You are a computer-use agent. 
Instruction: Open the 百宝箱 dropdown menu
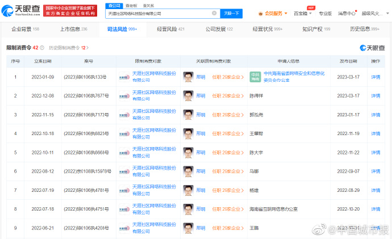[x=302, y=14]
